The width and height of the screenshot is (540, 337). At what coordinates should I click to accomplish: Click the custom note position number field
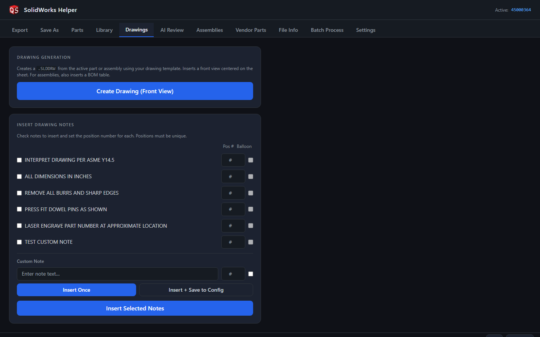[x=233, y=274]
